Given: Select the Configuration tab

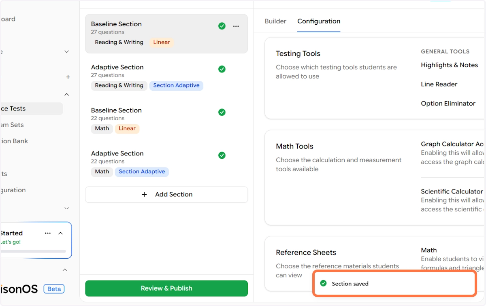Looking at the screenshot, I should [319, 21].
